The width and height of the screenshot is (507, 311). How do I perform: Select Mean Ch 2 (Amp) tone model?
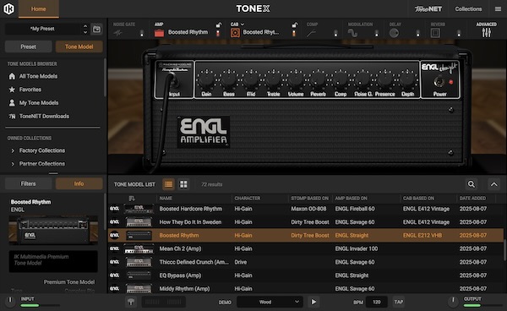[306, 248]
